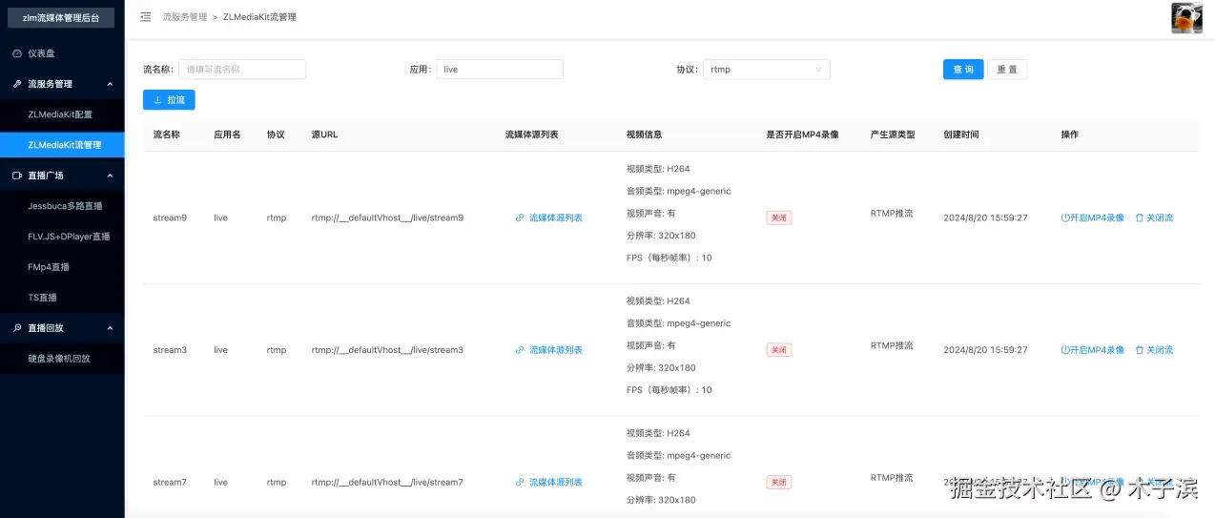Click the link icon in stream3 row

coord(520,350)
